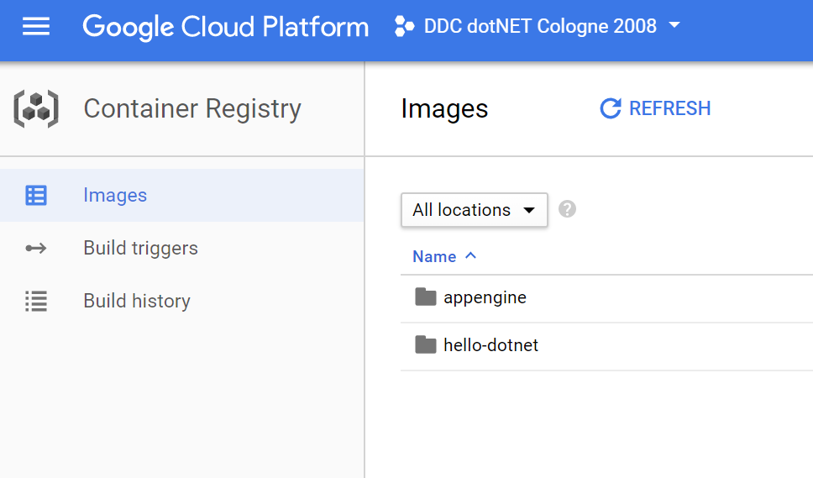
Task: Select Build history in the sidebar
Action: pyautogui.click(x=137, y=302)
